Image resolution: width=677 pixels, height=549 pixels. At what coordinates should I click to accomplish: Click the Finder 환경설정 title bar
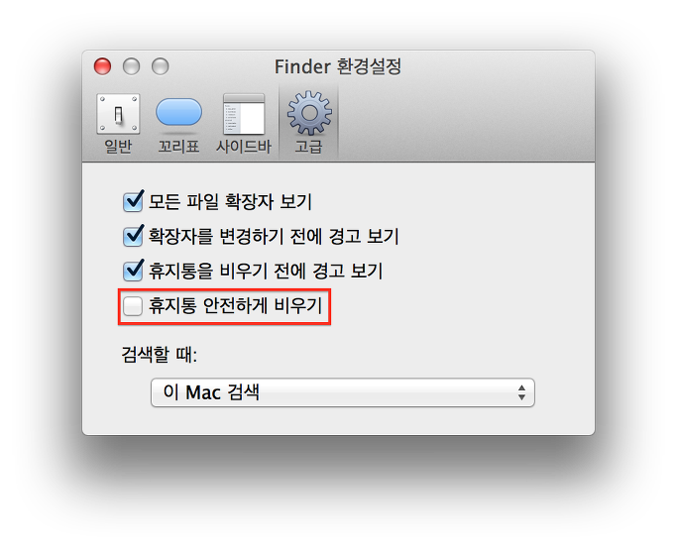pos(338,66)
